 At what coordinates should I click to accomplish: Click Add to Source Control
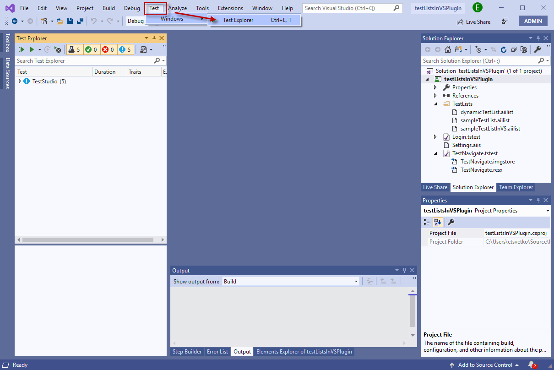click(x=484, y=365)
